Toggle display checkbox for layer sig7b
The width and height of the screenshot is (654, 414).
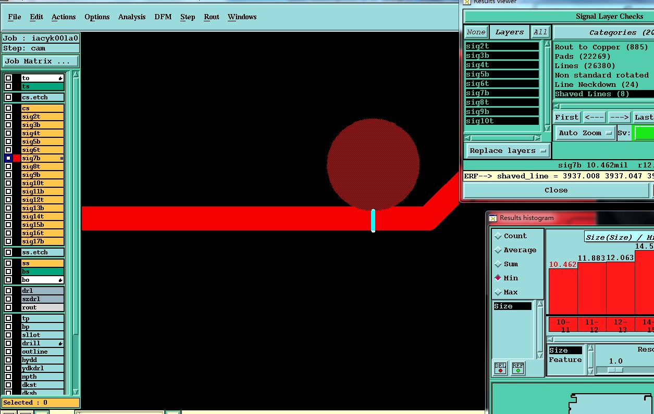click(x=8, y=158)
